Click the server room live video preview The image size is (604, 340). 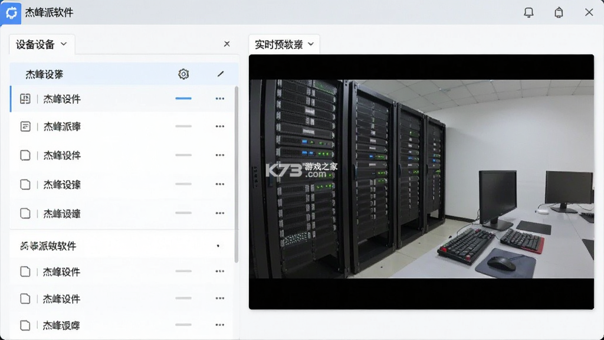pyautogui.click(x=421, y=182)
